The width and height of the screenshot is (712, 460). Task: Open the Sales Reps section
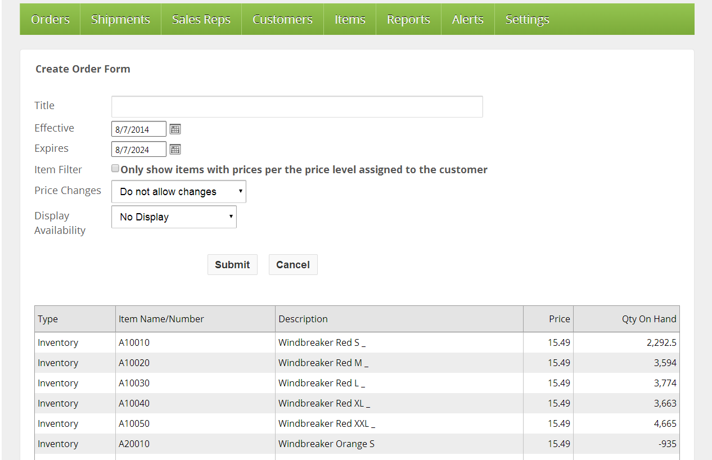(x=201, y=19)
